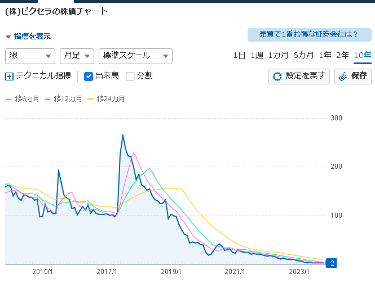The image size is (375, 283).
Task: Expand the 指標を表示 section
Action: click(x=28, y=37)
